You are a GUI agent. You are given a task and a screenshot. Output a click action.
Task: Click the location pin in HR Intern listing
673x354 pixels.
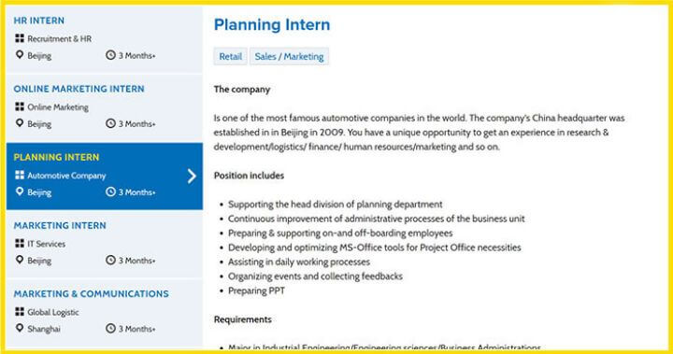[x=20, y=55]
